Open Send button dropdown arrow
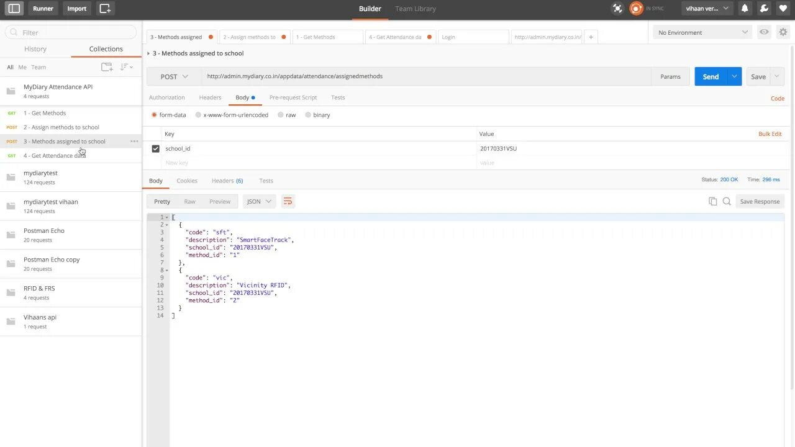795x447 pixels. (734, 76)
